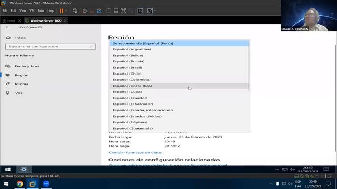Choose Español (Argentina) from the list
The height and width of the screenshot is (189, 337).
[179, 49]
